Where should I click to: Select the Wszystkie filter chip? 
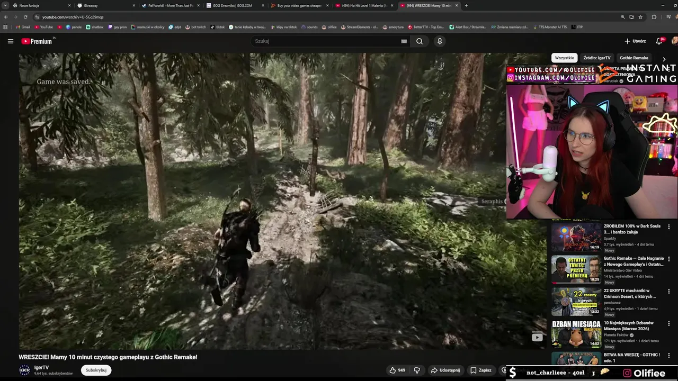565,58
